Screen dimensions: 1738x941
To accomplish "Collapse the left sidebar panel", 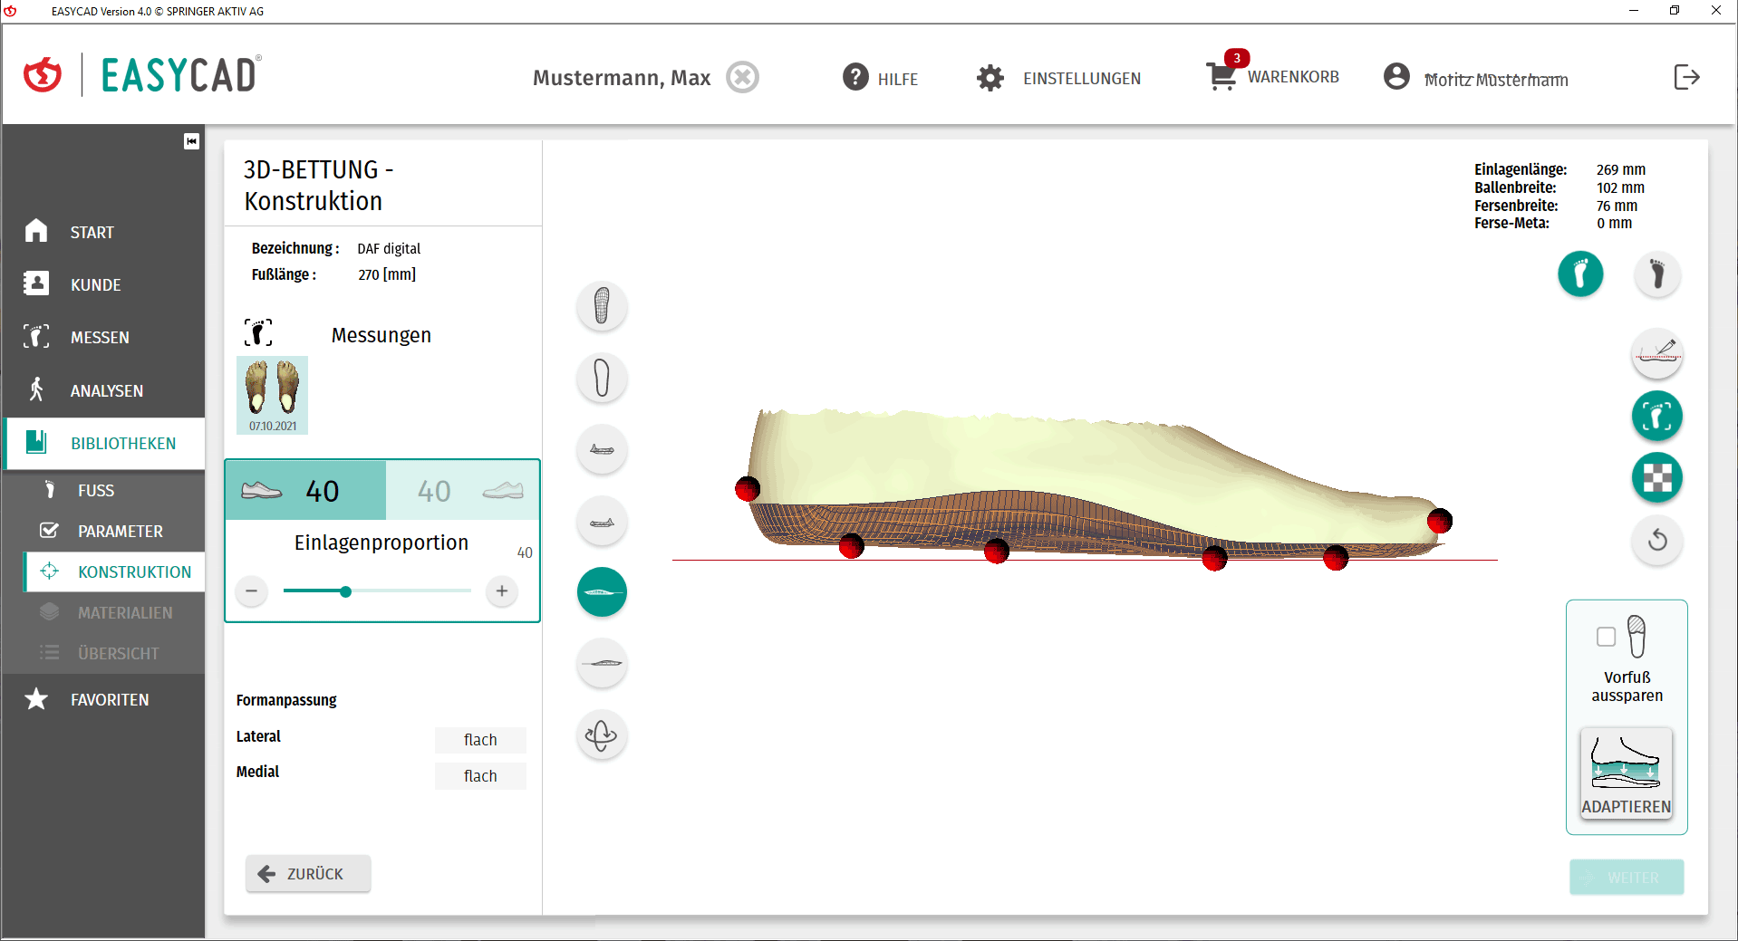I will pyautogui.click(x=191, y=141).
